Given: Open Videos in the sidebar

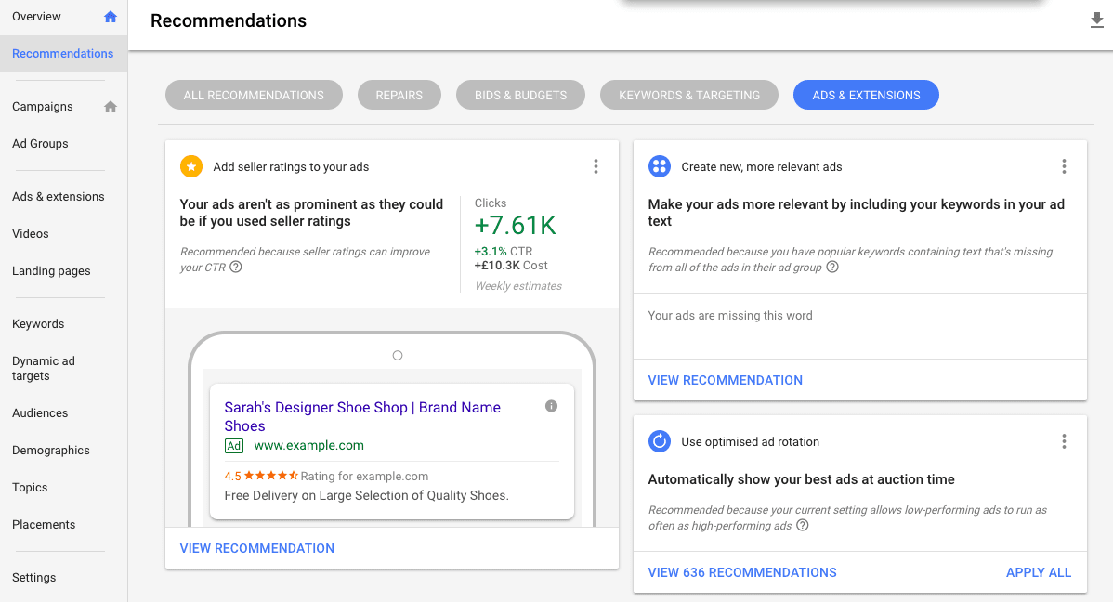Looking at the screenshot, I should (31, 233).
